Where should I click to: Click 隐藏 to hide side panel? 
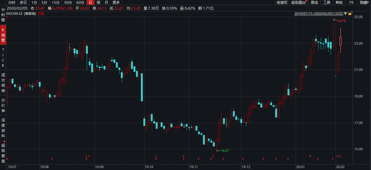tap(364, 2)
